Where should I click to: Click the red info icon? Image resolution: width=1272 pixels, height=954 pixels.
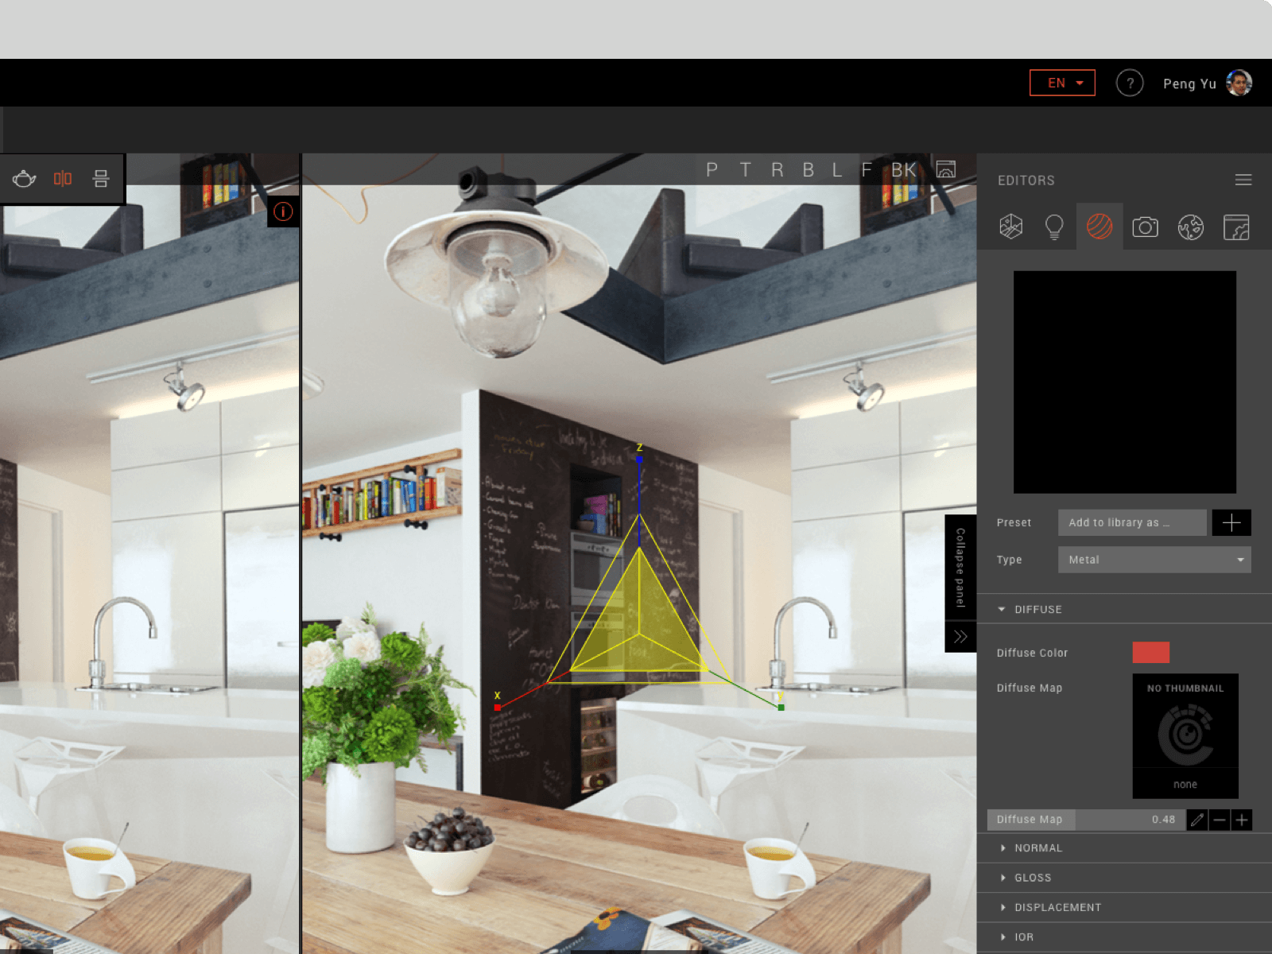[283, 211]
